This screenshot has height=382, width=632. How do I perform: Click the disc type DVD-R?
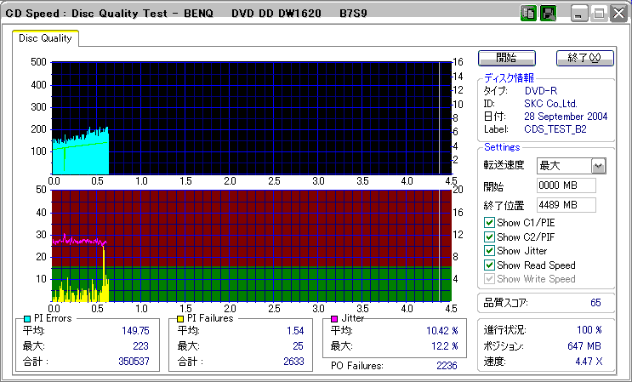coord(541,91)
